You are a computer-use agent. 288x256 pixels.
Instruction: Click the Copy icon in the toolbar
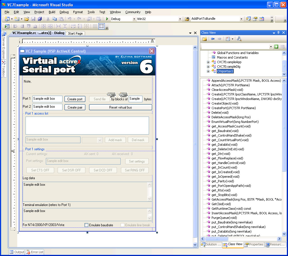point(54,19)
